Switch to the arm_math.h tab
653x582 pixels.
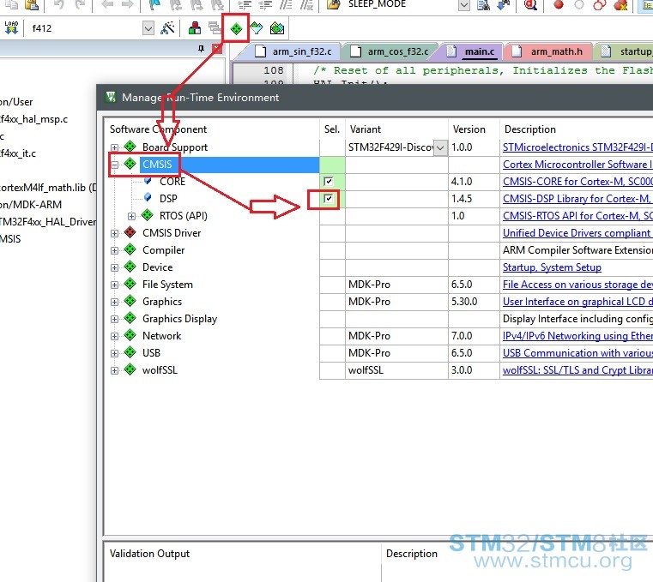tap(548, 51)
